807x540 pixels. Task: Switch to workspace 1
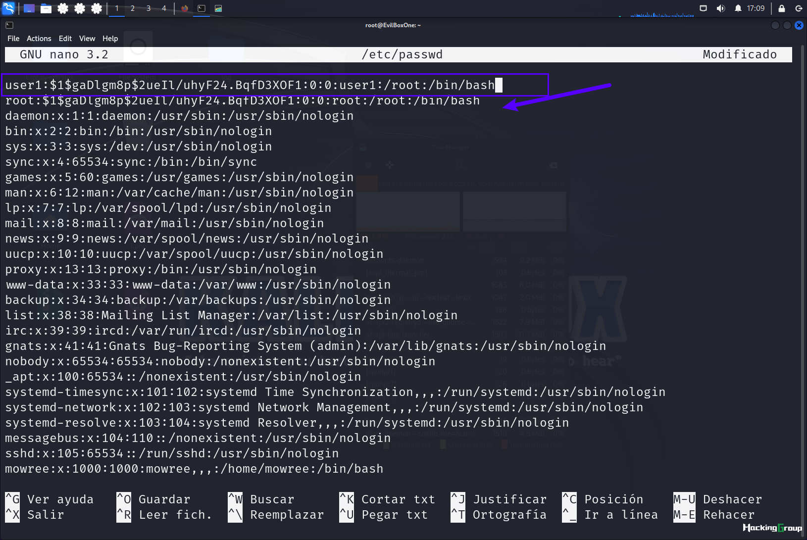coord(117,8)
